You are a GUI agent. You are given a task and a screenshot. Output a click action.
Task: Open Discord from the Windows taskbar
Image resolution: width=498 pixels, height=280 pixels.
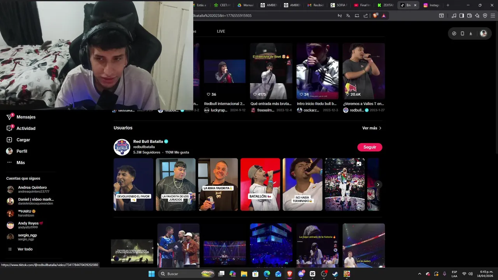pos(301,274)
